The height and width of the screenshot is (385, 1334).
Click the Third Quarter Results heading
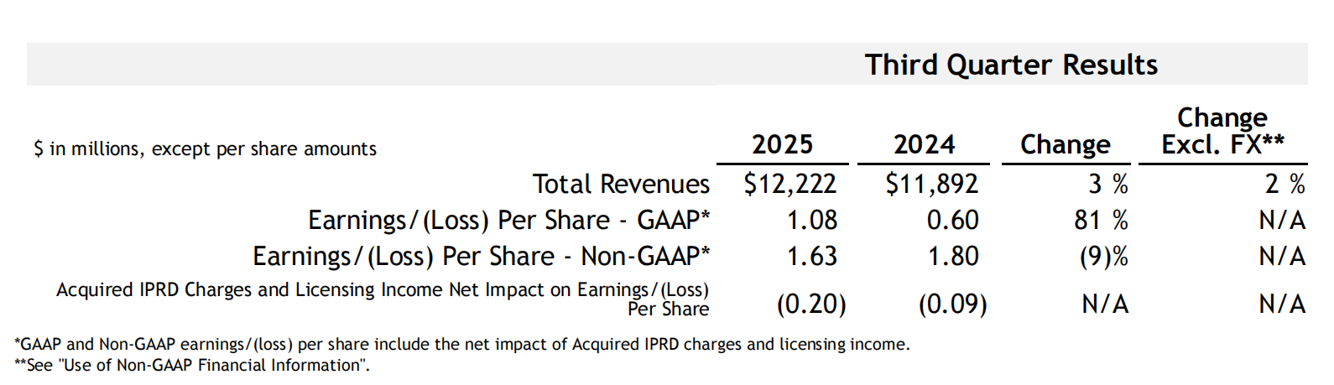tap(1011, 65)
